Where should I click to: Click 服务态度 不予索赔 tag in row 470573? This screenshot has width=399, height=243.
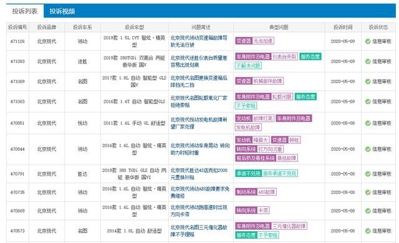pos(257,235)
